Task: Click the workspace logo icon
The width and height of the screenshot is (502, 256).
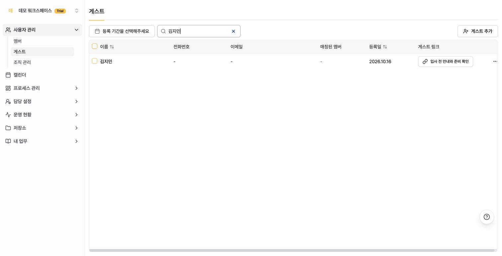Action: [x=11, y=11]
